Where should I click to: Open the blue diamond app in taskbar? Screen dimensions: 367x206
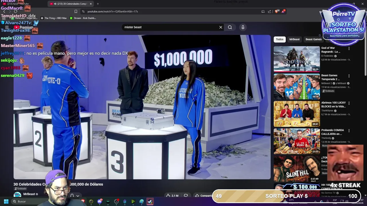(125, 201)
